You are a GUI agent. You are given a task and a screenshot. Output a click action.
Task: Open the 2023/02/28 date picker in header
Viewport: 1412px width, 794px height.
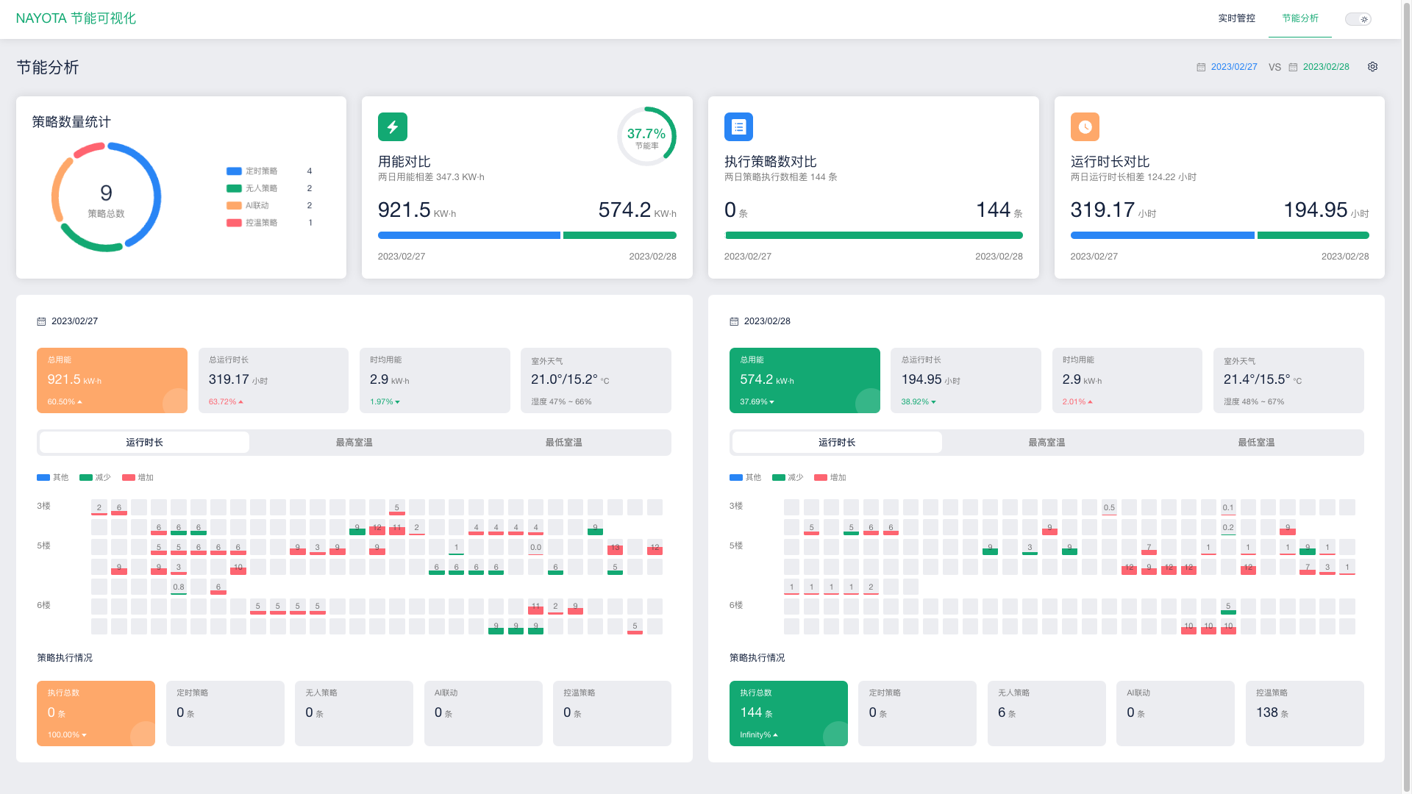[1326, 67]
